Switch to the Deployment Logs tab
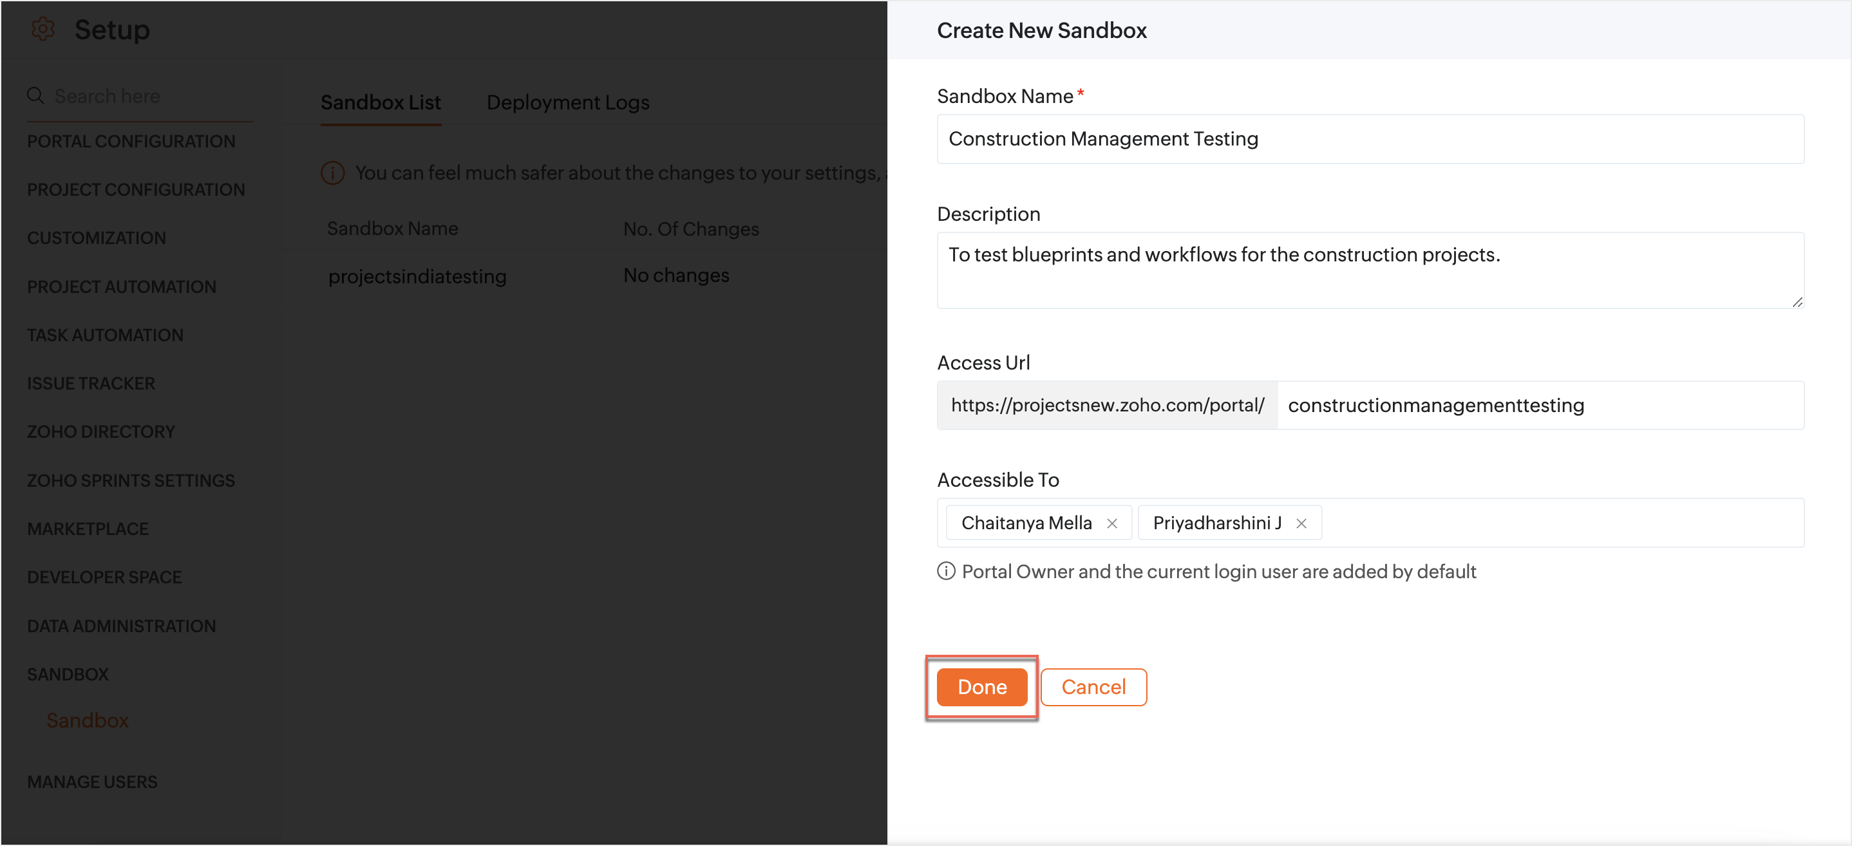Viewport: 1852px width, 846px height. [x=567, y=103]
